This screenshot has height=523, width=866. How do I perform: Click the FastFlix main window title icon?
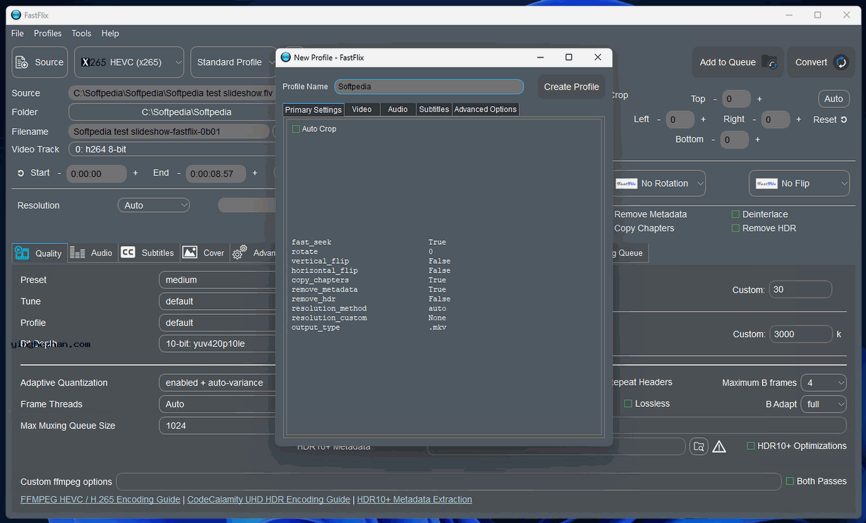16,15
